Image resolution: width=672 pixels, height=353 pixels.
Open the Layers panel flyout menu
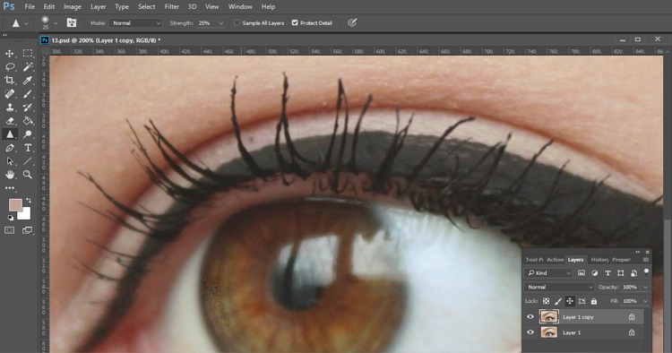646,260
